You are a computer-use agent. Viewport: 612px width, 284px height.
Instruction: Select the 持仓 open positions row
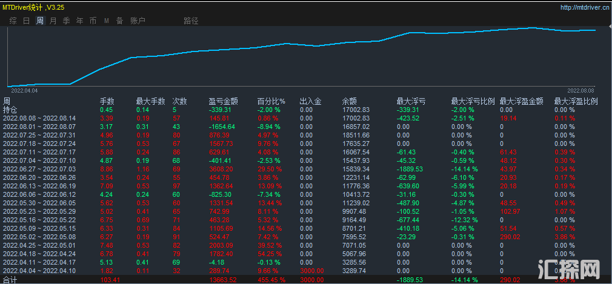[x=10, y=110]
